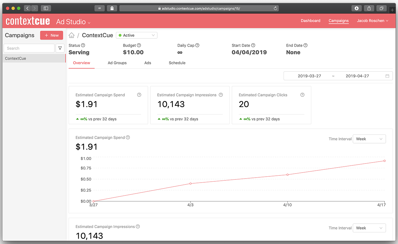Click the $1.91 spend card value
The image size is (398, 244).
pyautogui.click(x=86, y=104)
